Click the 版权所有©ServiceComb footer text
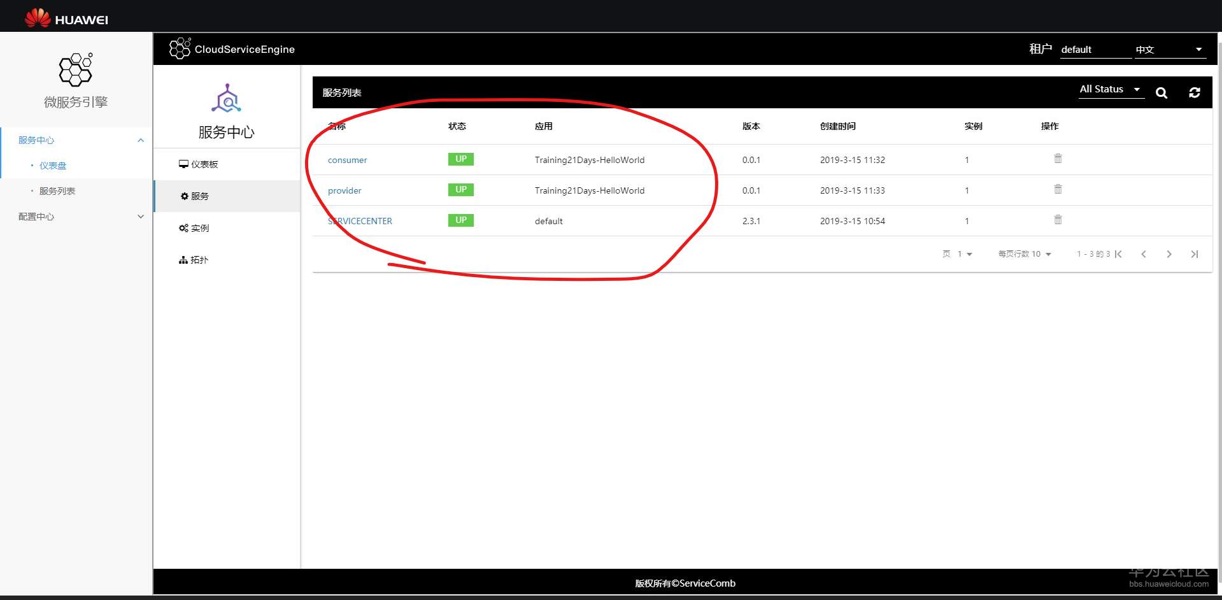This screenshot has width=1222, height=600. point(685,583)
